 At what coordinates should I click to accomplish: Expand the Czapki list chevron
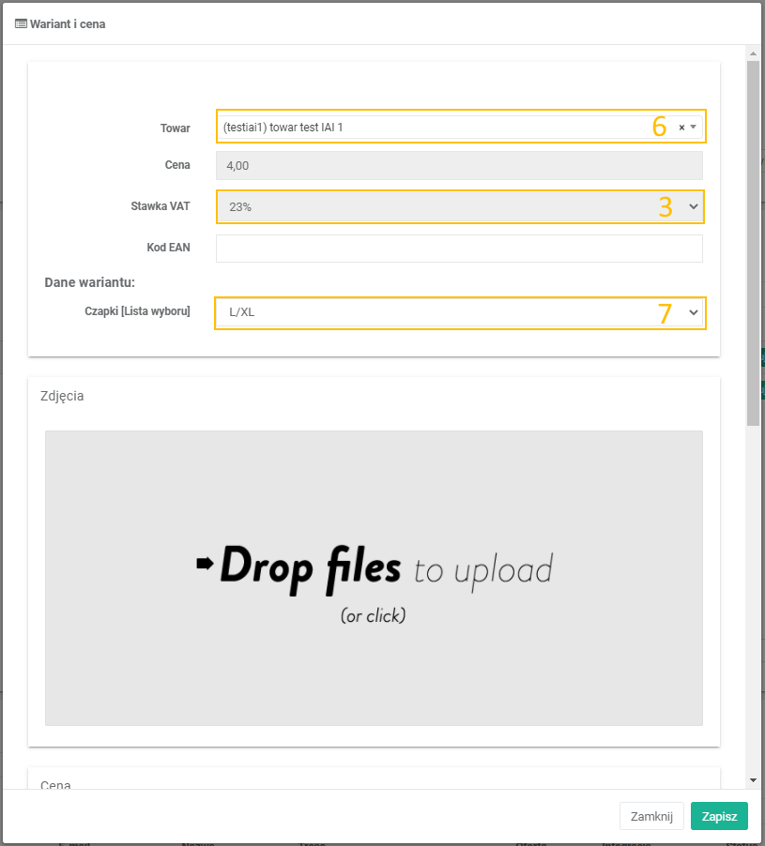694,312
